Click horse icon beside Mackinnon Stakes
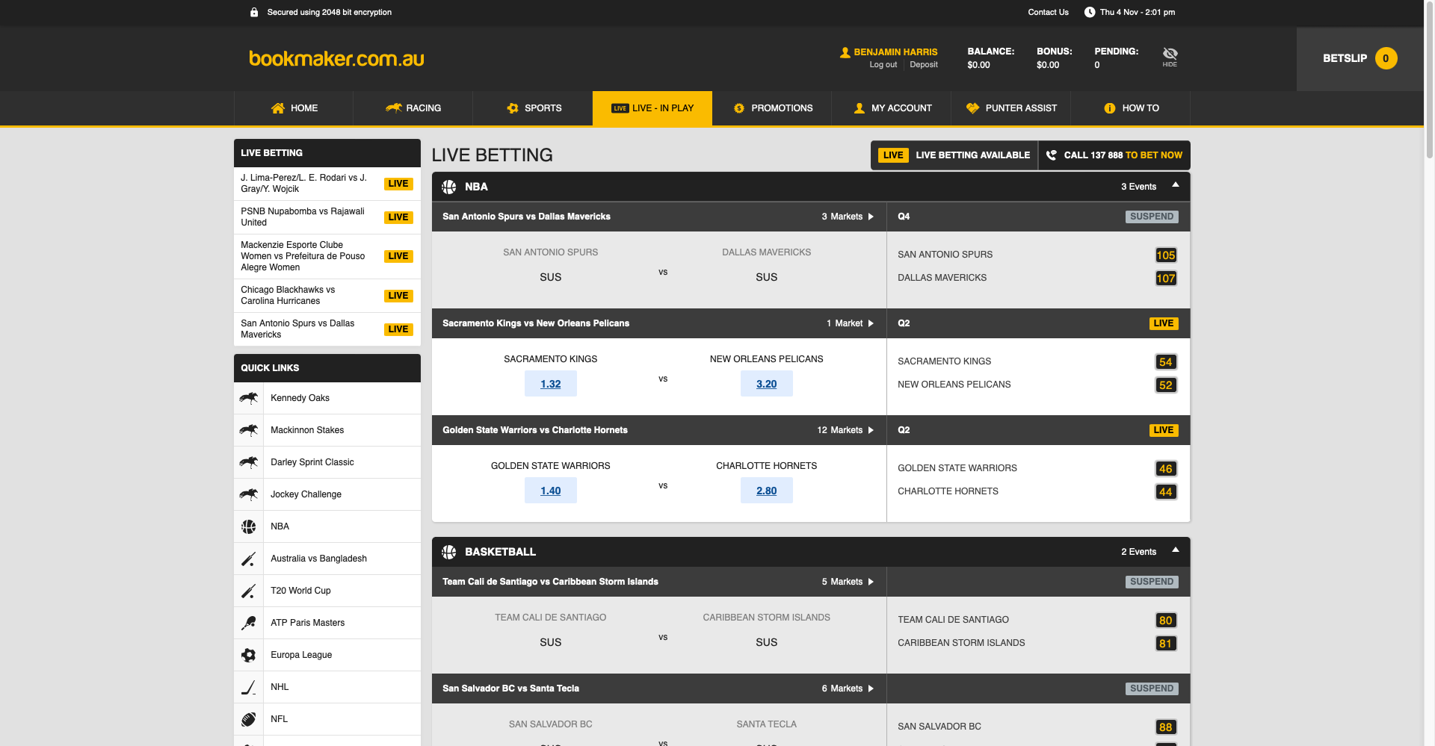Image resolution: width=1435 pixels, height=746 pixels. [x=249, y=430]
